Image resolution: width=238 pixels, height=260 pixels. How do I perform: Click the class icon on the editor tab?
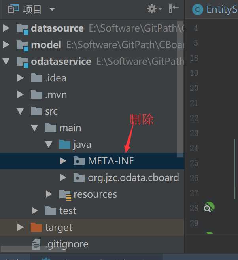tap(198, 9)
